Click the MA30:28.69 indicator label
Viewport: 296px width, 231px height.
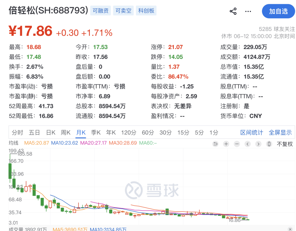click(x=123, y=143)
